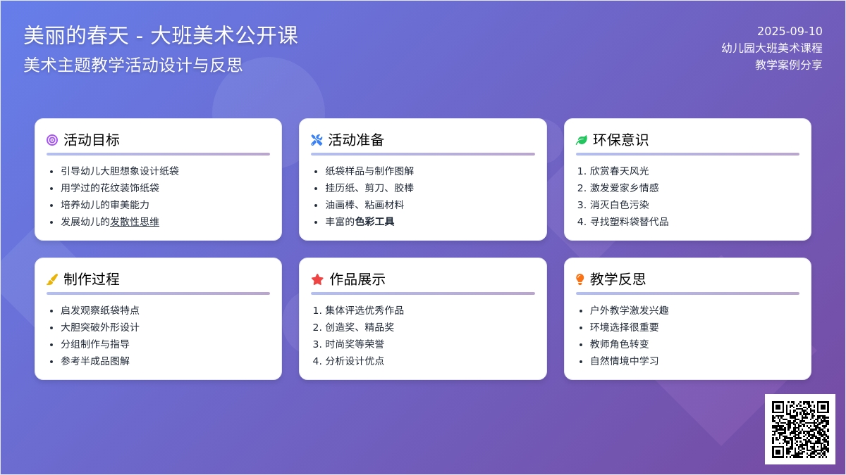
Task: Click the 大胆突破外形设计 bullet
Action: [x=100, y=327]
